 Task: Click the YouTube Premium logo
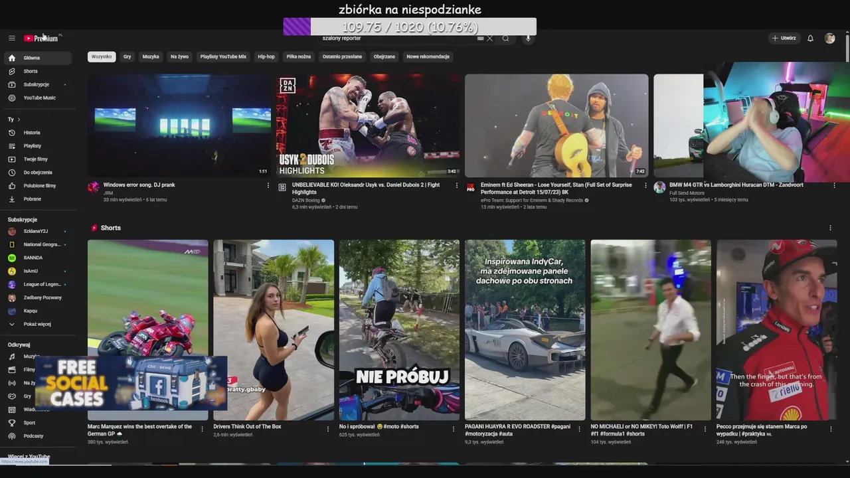click(x=41, y=39)
